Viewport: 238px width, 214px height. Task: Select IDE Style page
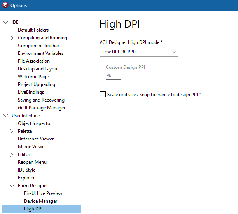26,170
